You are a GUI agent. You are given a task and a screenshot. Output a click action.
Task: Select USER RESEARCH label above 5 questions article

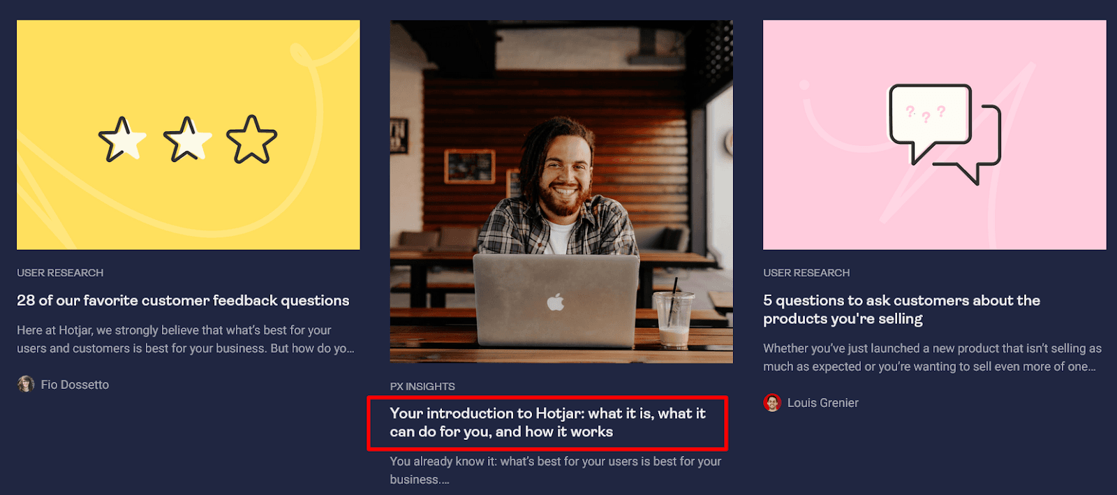(806, 273)
